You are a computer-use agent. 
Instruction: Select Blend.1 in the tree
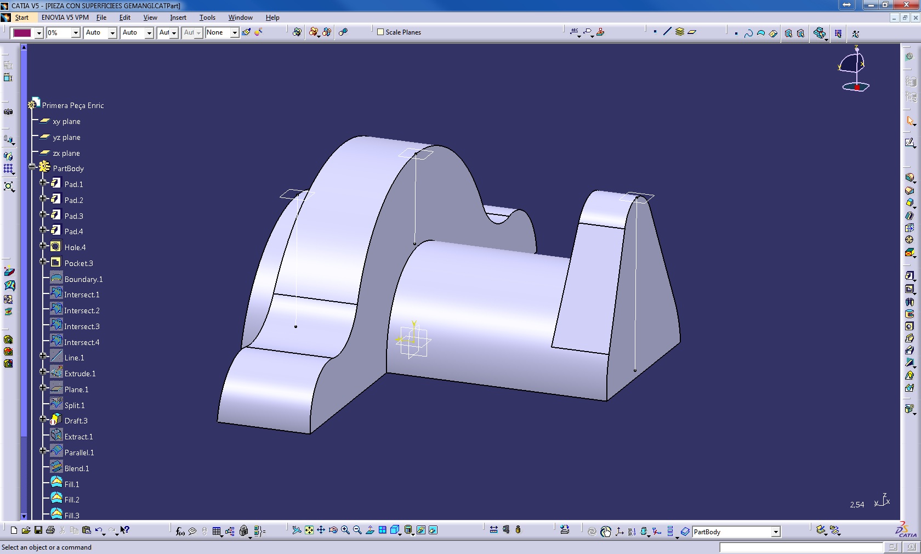77,468
